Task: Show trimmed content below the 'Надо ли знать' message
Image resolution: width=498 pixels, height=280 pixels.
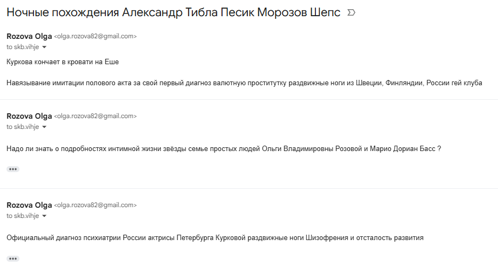Action: pos(13,169)
